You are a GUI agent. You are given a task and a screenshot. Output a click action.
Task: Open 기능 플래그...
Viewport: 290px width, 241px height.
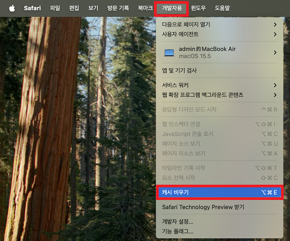(219, 231)
